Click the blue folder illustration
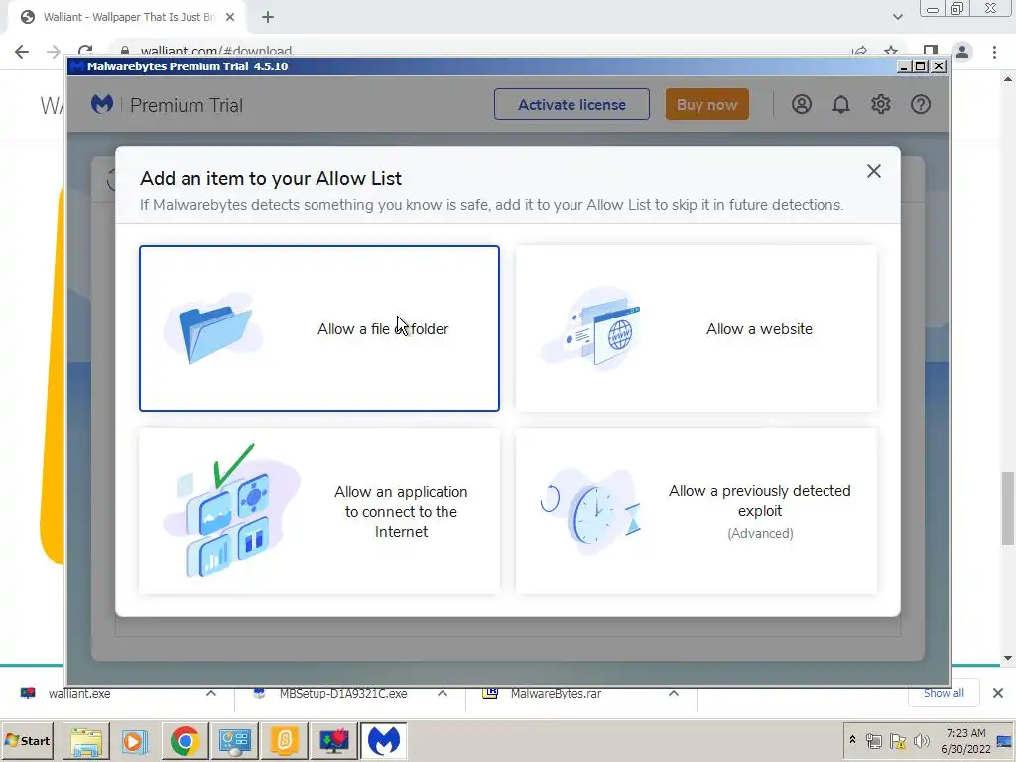The image size is (1016, 762). click(x=214, y=328)
